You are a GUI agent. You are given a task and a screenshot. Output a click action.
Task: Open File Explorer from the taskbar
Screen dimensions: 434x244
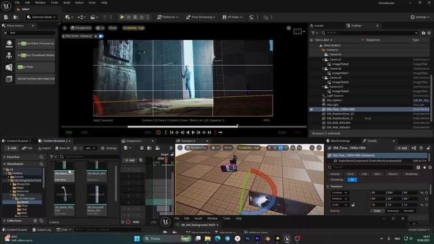(208, 239)
